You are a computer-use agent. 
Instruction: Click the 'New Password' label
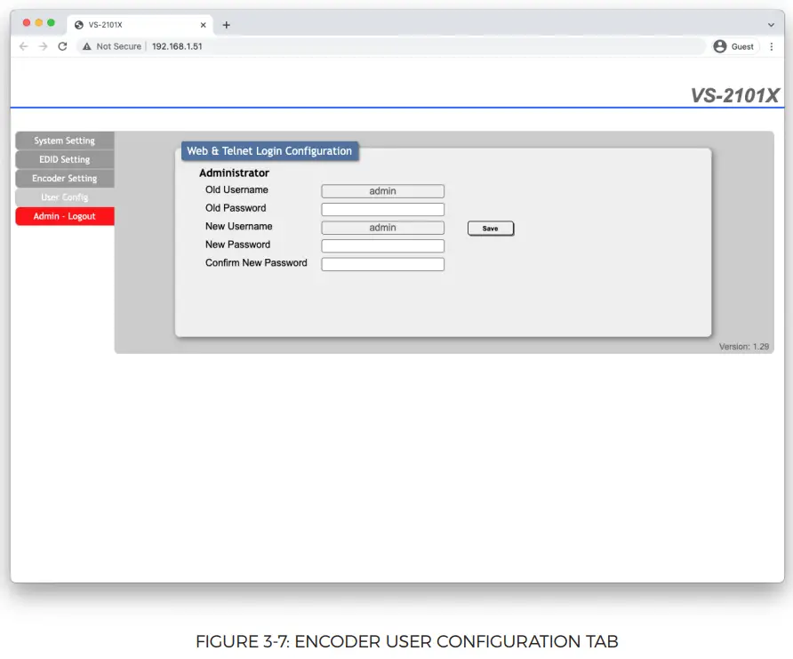[237, 245]
